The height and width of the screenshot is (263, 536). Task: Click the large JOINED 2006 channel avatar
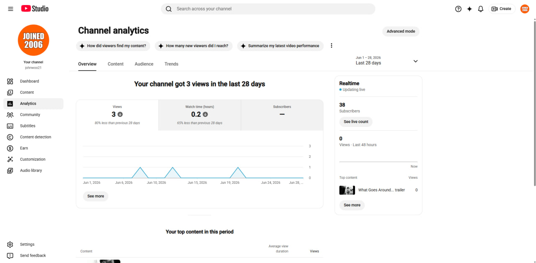(x=33, y=40)
